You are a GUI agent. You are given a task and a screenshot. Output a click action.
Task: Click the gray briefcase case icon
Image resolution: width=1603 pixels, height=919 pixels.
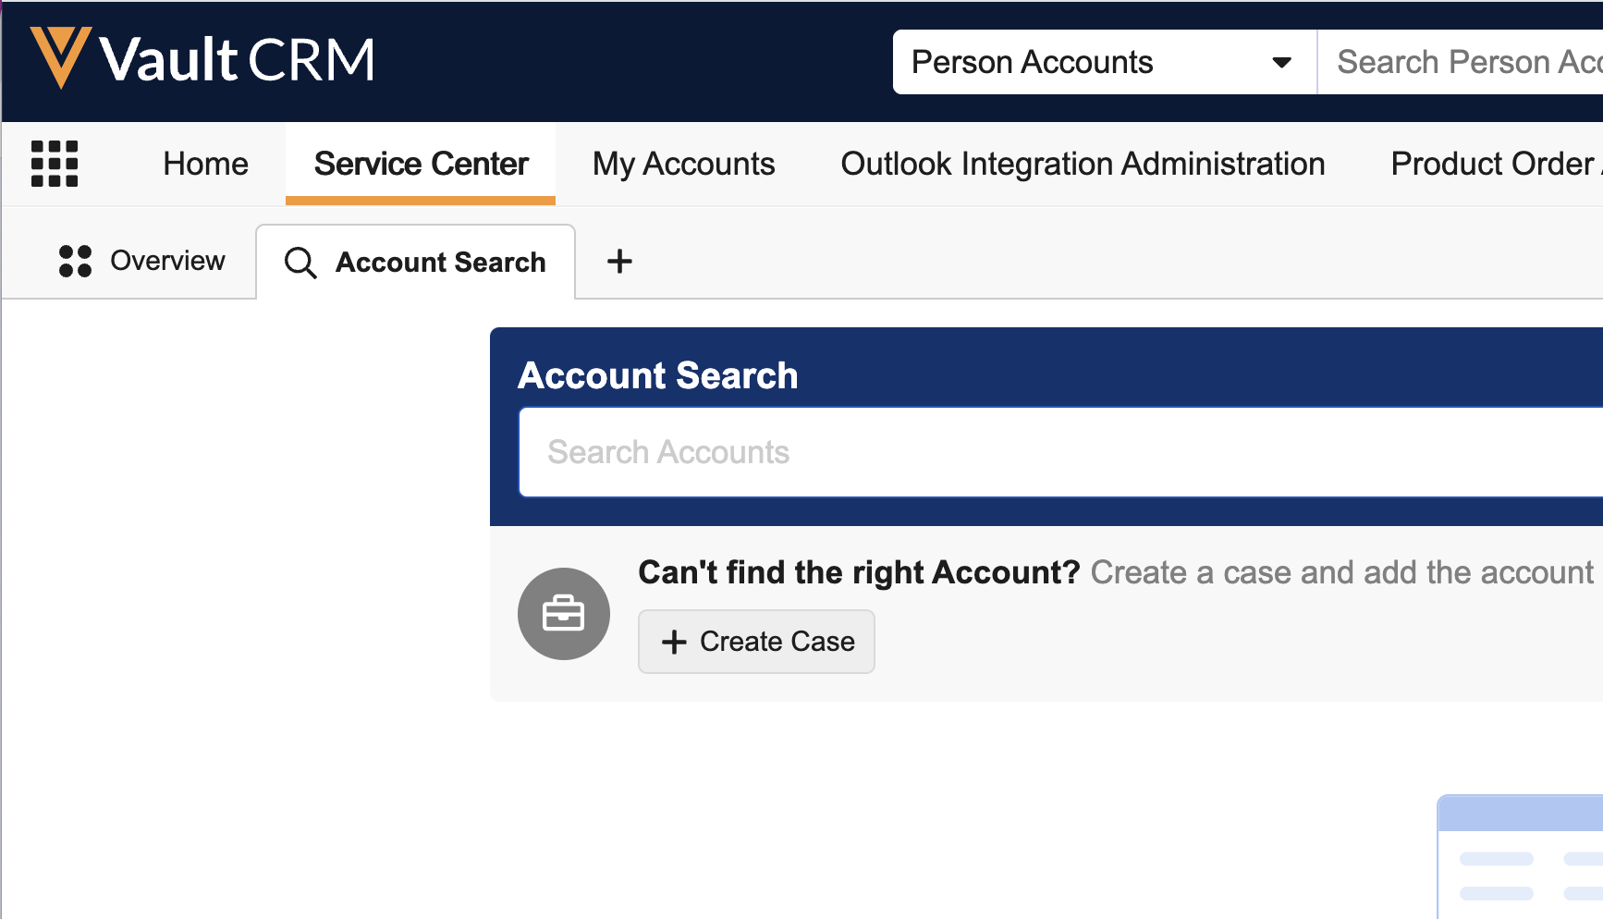tap(563, 614)
